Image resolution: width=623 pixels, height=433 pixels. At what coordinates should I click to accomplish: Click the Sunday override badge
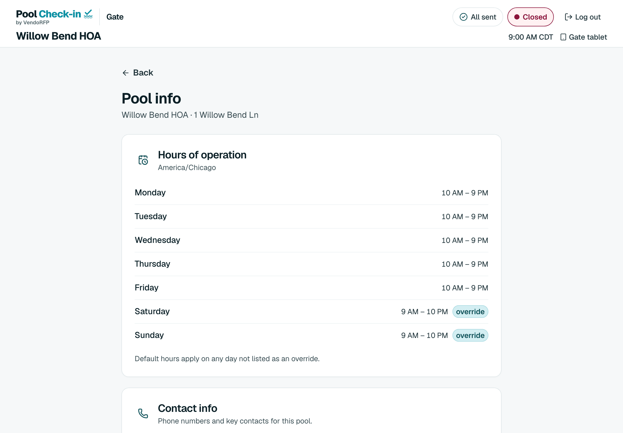pyautogui.click(x=470, y=336)
